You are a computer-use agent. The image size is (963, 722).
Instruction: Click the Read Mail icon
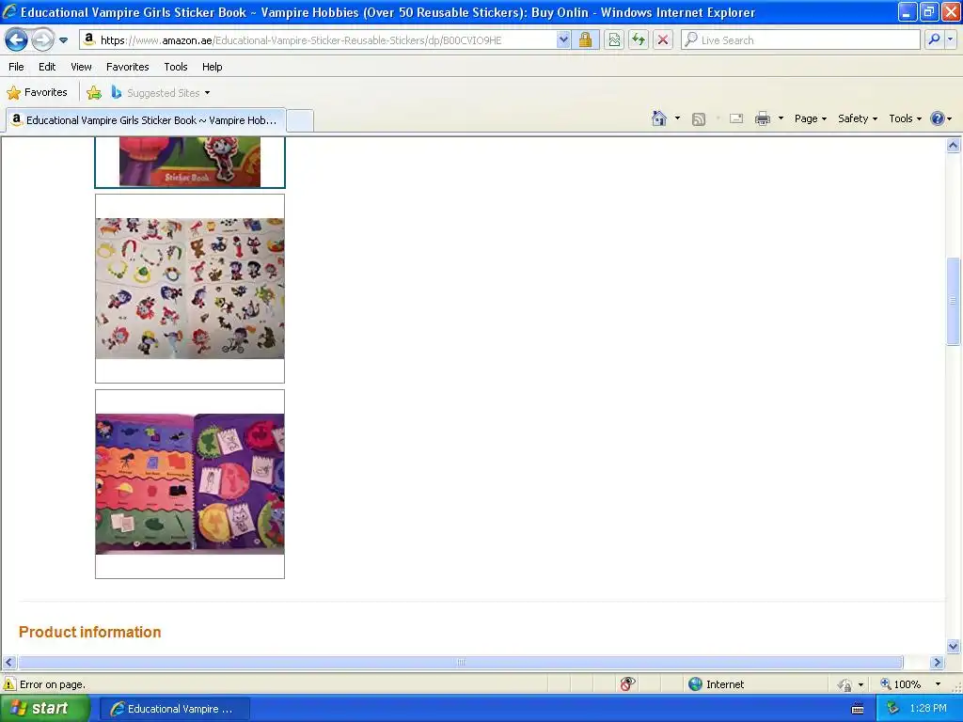(736, 118)
